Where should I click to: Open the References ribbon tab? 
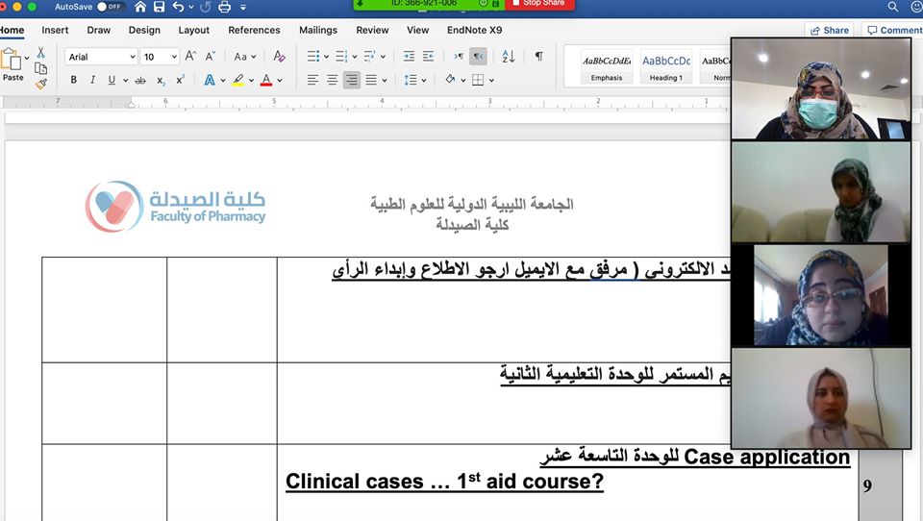[254, 30]
